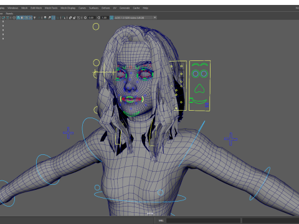Viewport: 299px width, 224px height.
Task: Toggle Motion Blur icon in panel toolbar
Action: tap(49, 17)
